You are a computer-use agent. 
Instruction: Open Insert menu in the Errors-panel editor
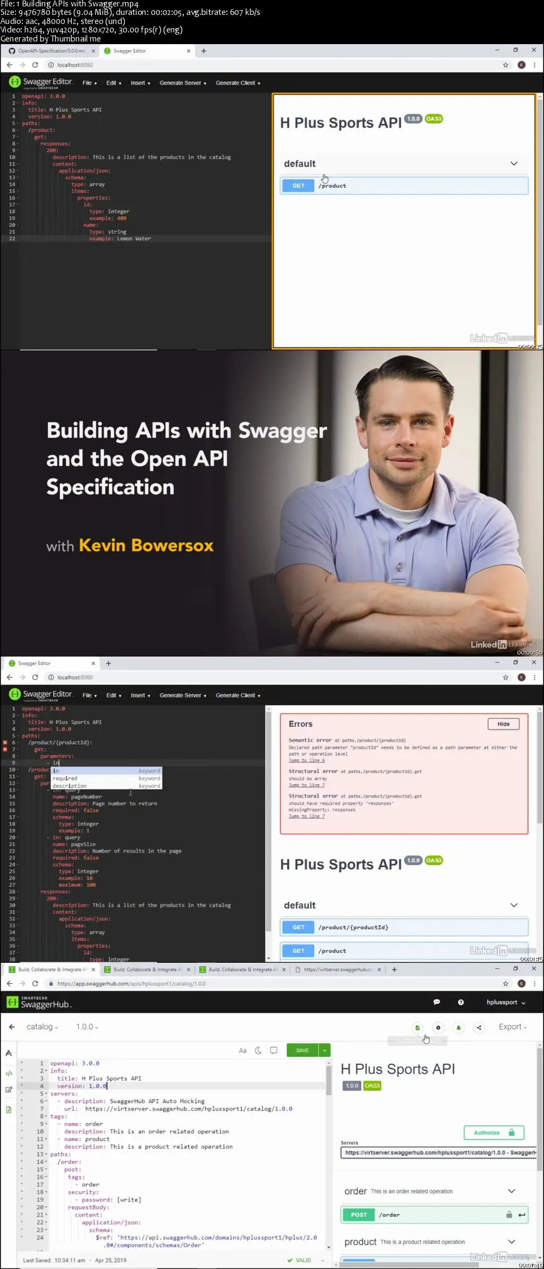click(140, 695)
